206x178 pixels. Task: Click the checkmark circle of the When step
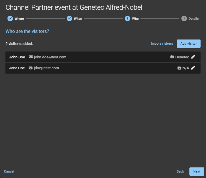click(x=69, y=19)
